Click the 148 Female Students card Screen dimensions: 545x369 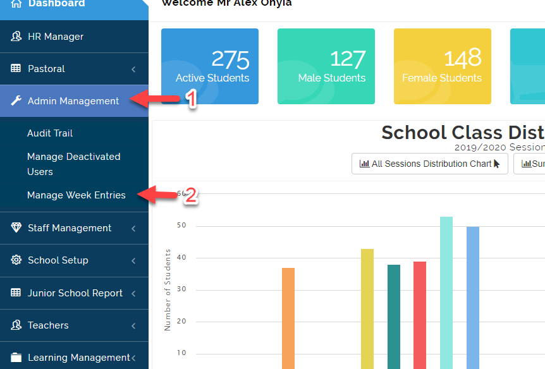coord(442,66)
